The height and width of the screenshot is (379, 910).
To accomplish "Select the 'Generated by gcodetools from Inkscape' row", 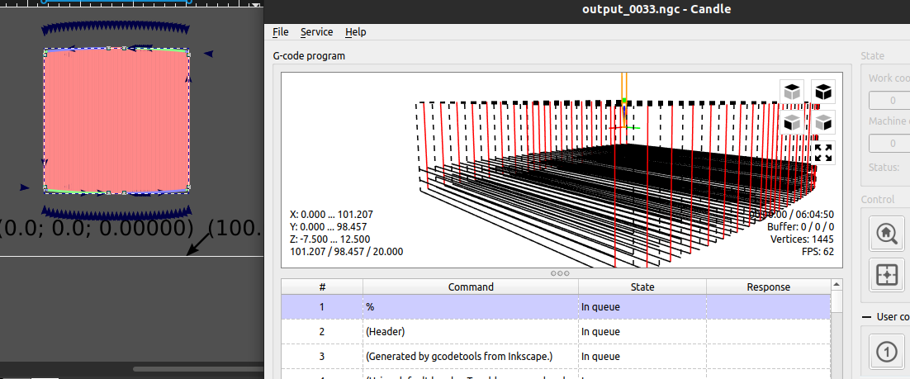I will click(x=556, y=356).
